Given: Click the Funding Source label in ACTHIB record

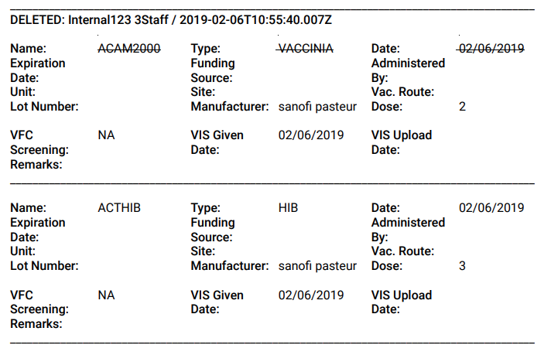Looking at the screenshot, I should click(213, 230).
